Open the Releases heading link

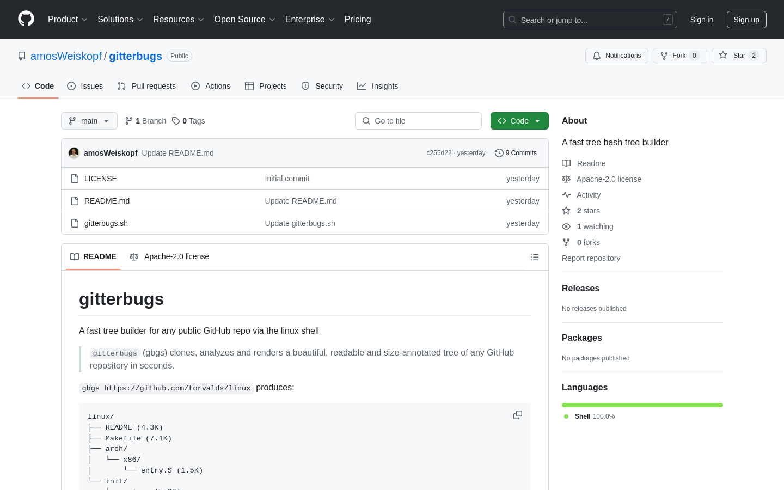(x=580, y=289)
